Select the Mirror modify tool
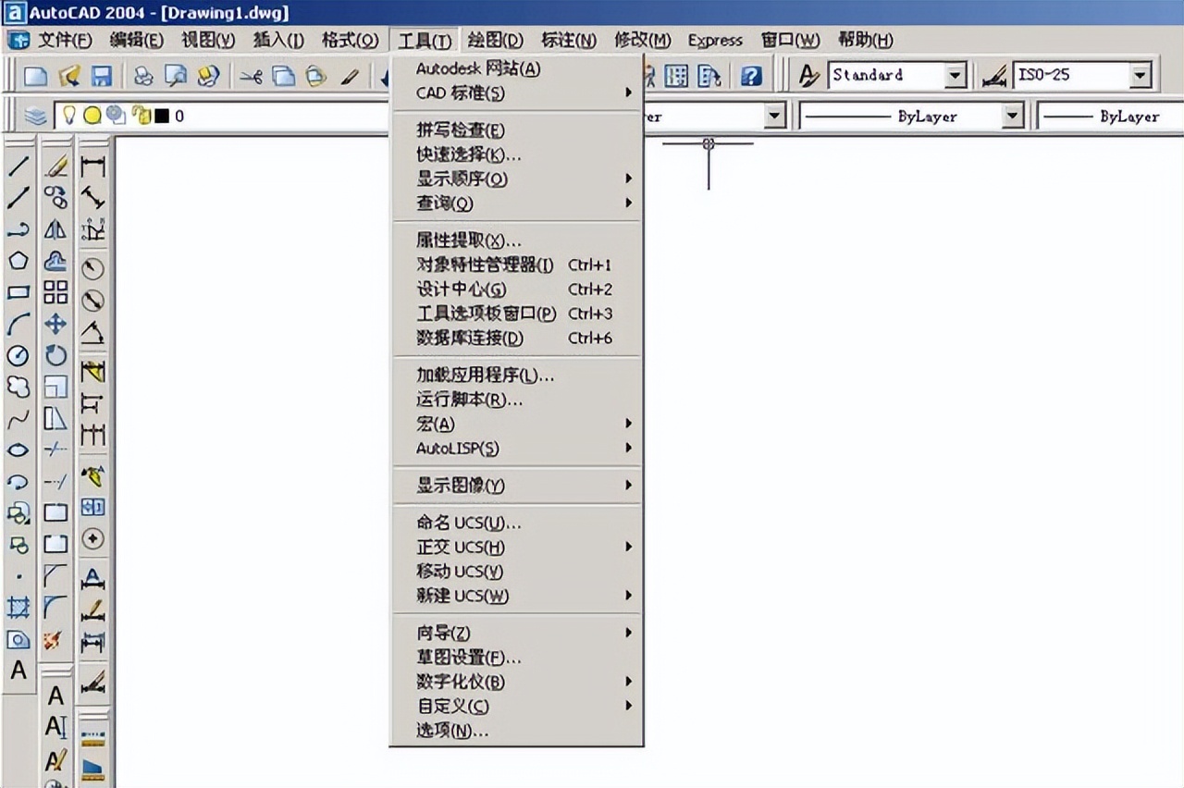This screenshot has width=1184, height=788. (x=54, y=228)
